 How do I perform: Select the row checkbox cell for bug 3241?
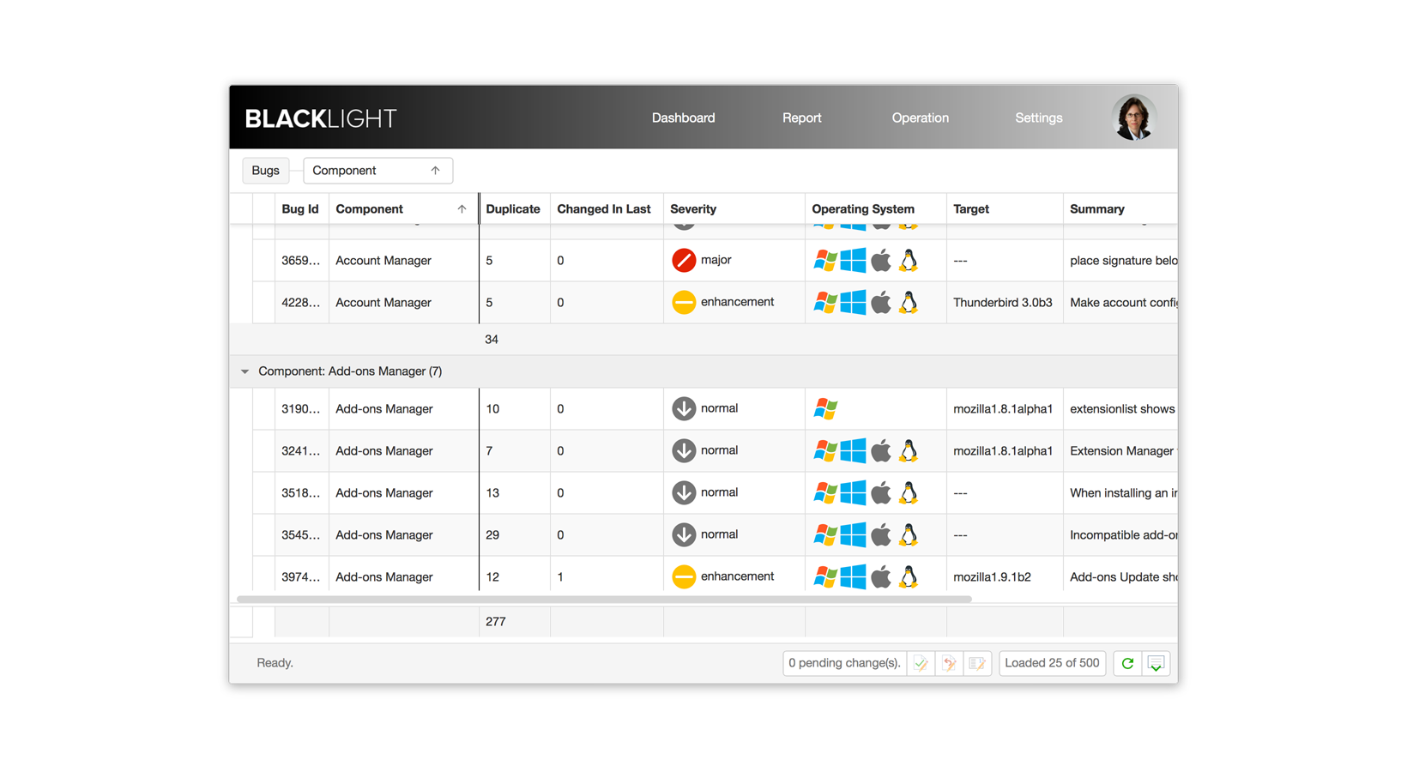coord(263,451)
